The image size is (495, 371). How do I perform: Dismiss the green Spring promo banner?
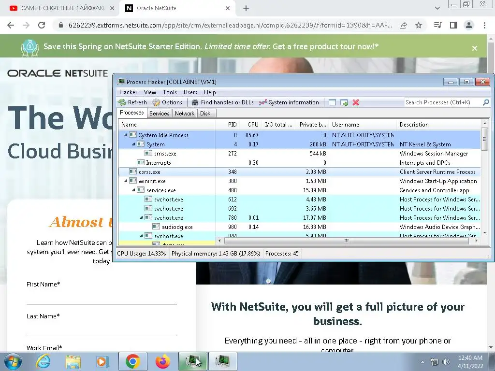(x=475, y=48)
